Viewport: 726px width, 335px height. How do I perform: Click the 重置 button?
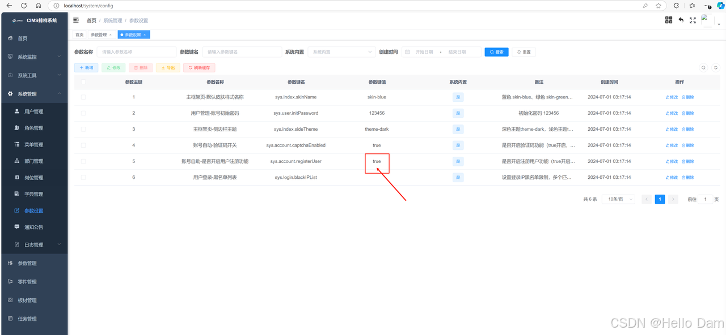[524, 51]
